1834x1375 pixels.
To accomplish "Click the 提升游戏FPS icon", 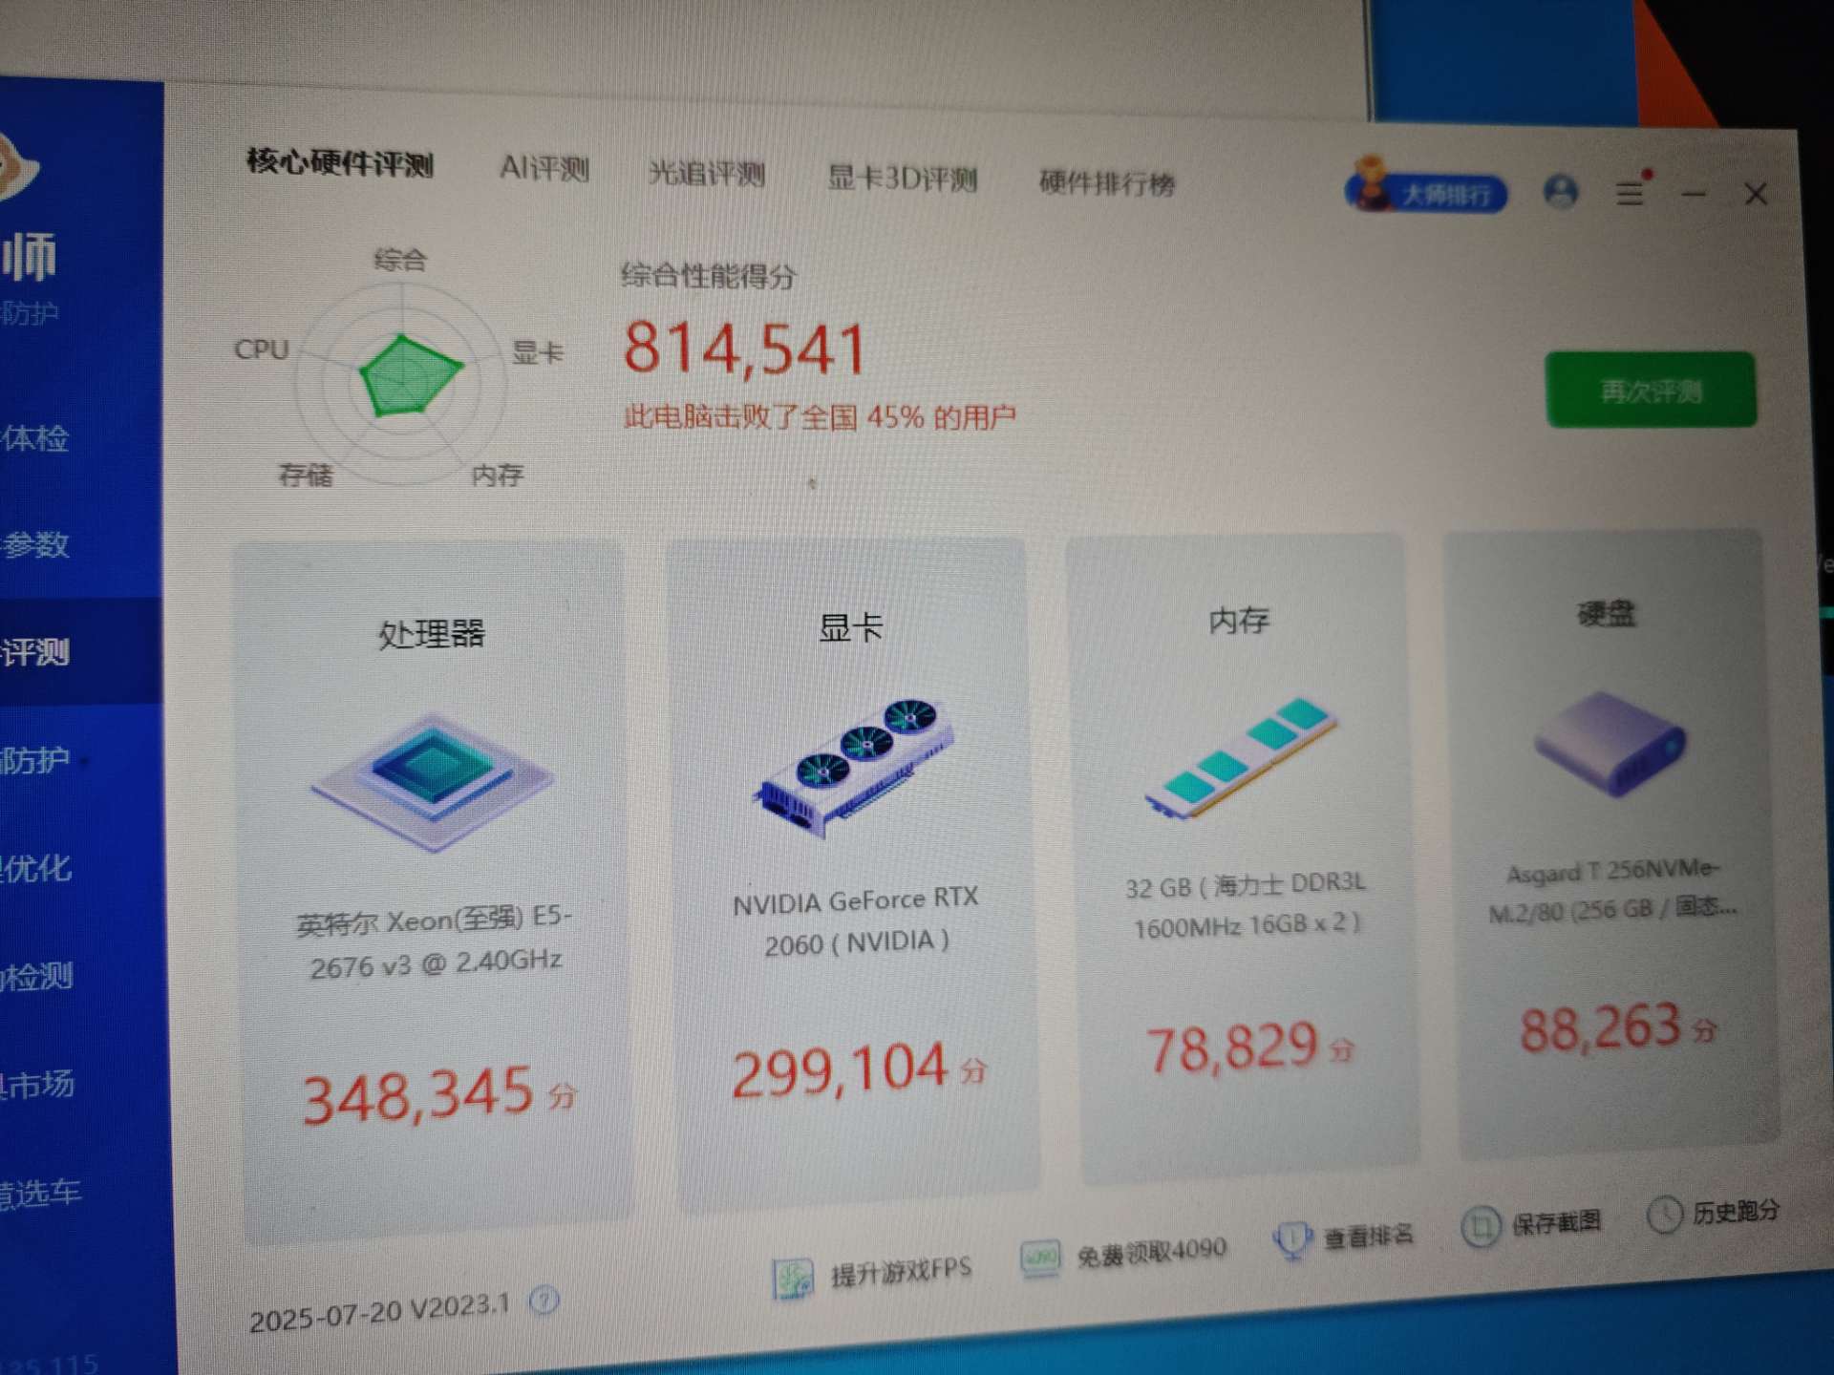I will [x=792, y=1279].
